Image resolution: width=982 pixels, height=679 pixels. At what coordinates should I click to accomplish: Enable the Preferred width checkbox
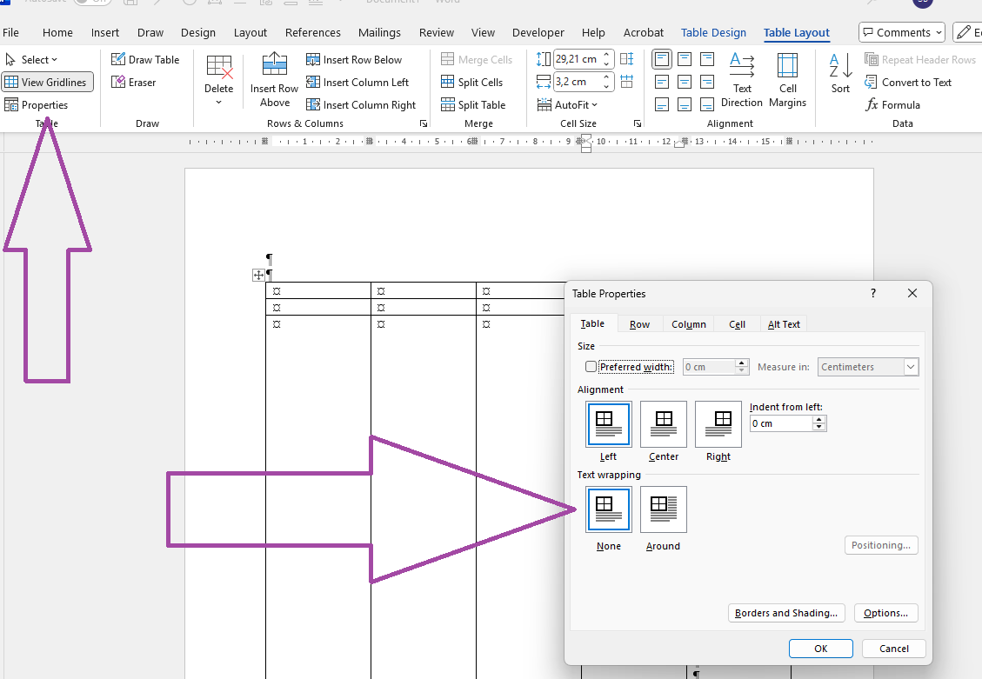coord(591,367)
